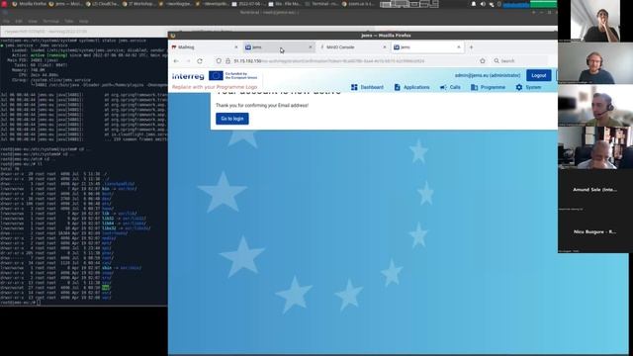
Task: Log out using the Logout button
Action: click(x=538, y=75)
